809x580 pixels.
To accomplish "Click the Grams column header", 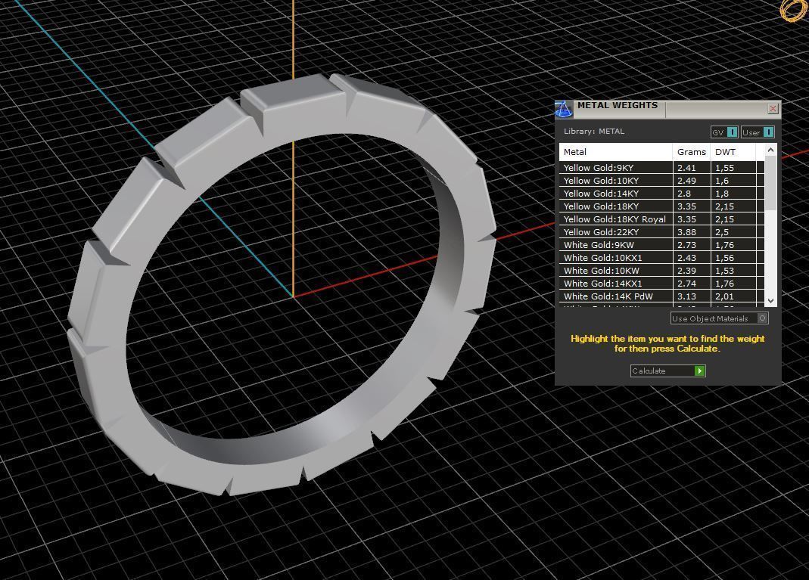I will (x=692, y=152).
